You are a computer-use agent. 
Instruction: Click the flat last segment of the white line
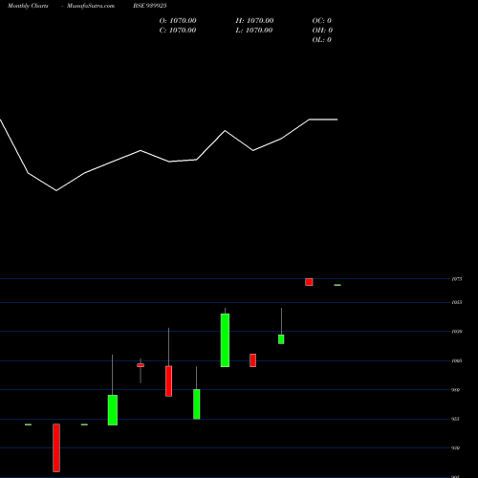click(323, 119)
